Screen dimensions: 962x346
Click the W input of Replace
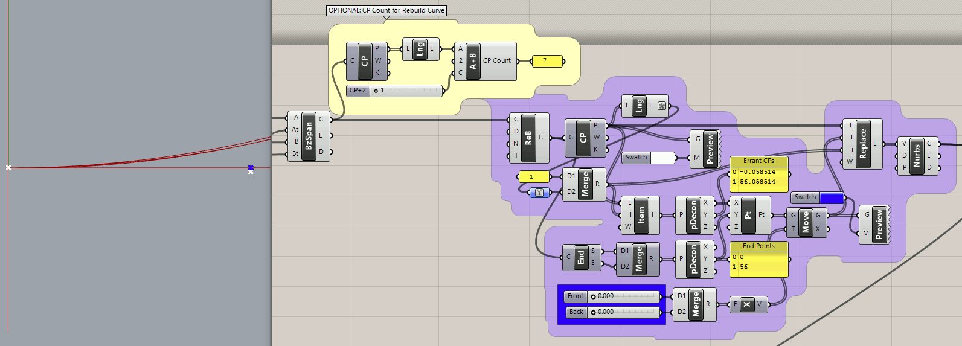coord(850,161)
